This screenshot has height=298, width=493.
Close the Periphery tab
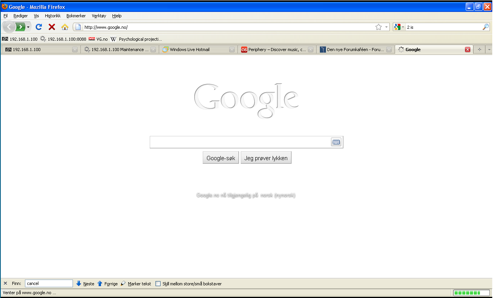(311, 50)
